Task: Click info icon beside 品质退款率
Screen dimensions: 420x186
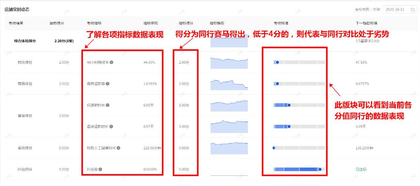Action: coord(108,84)
